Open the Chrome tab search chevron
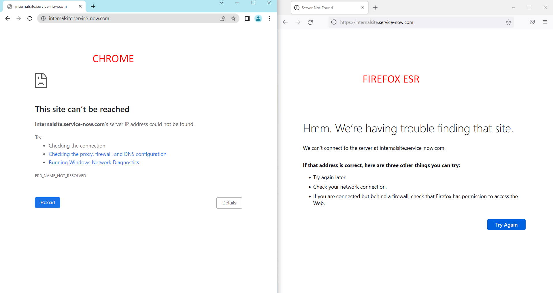 221,3
